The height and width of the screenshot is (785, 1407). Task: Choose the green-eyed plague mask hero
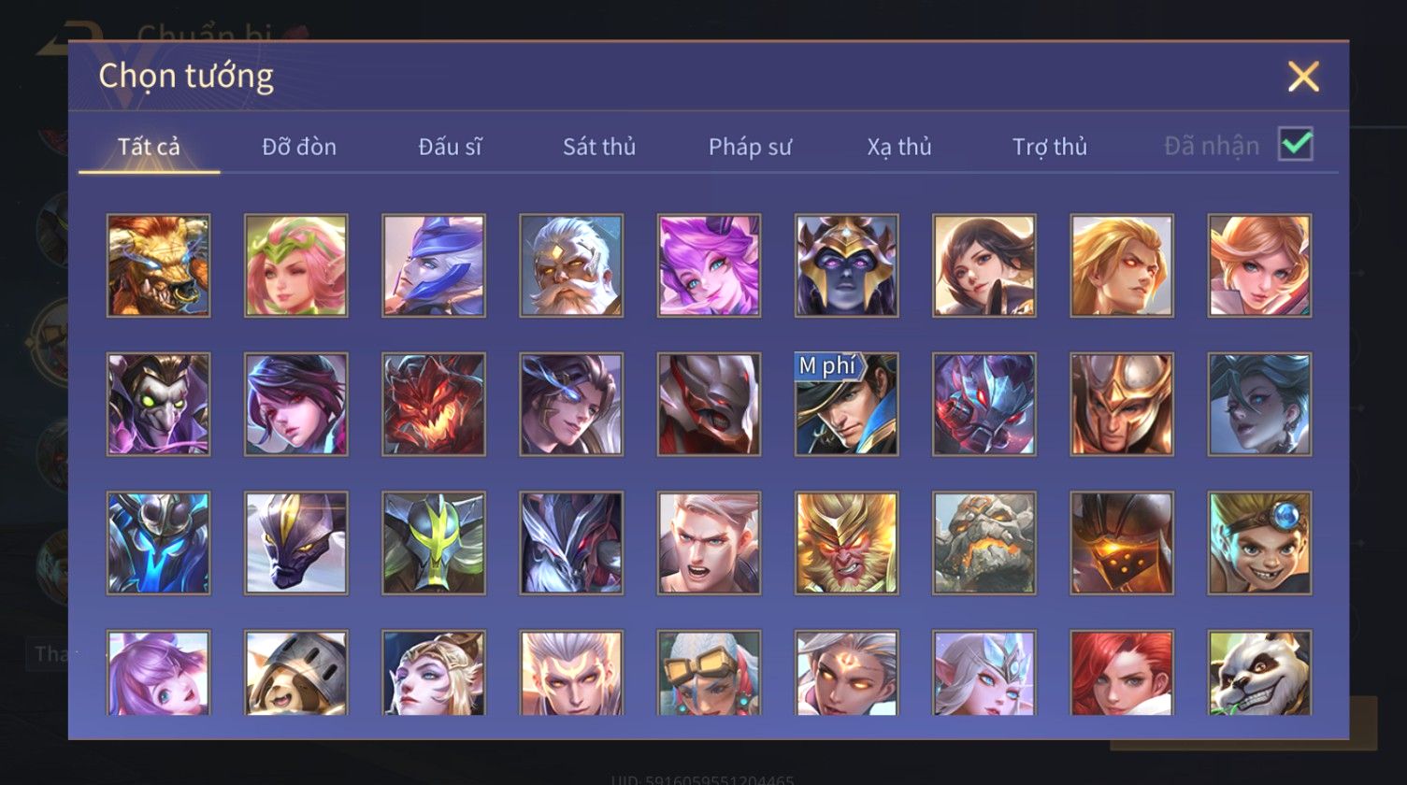point(158,404)
